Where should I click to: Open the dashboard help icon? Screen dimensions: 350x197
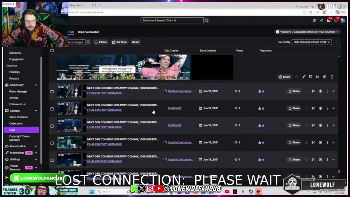(314, 20)
